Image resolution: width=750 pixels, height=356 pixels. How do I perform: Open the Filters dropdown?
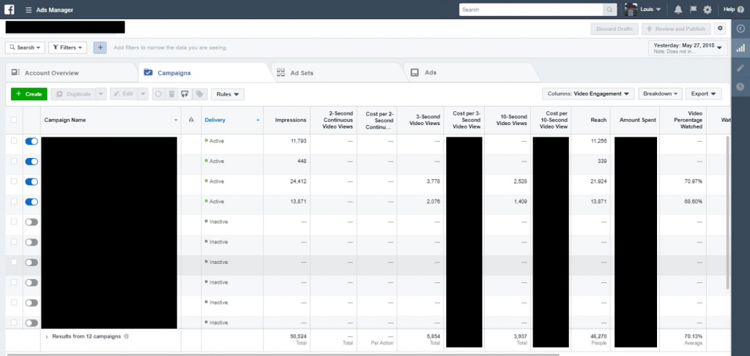(x=67, y=48)
